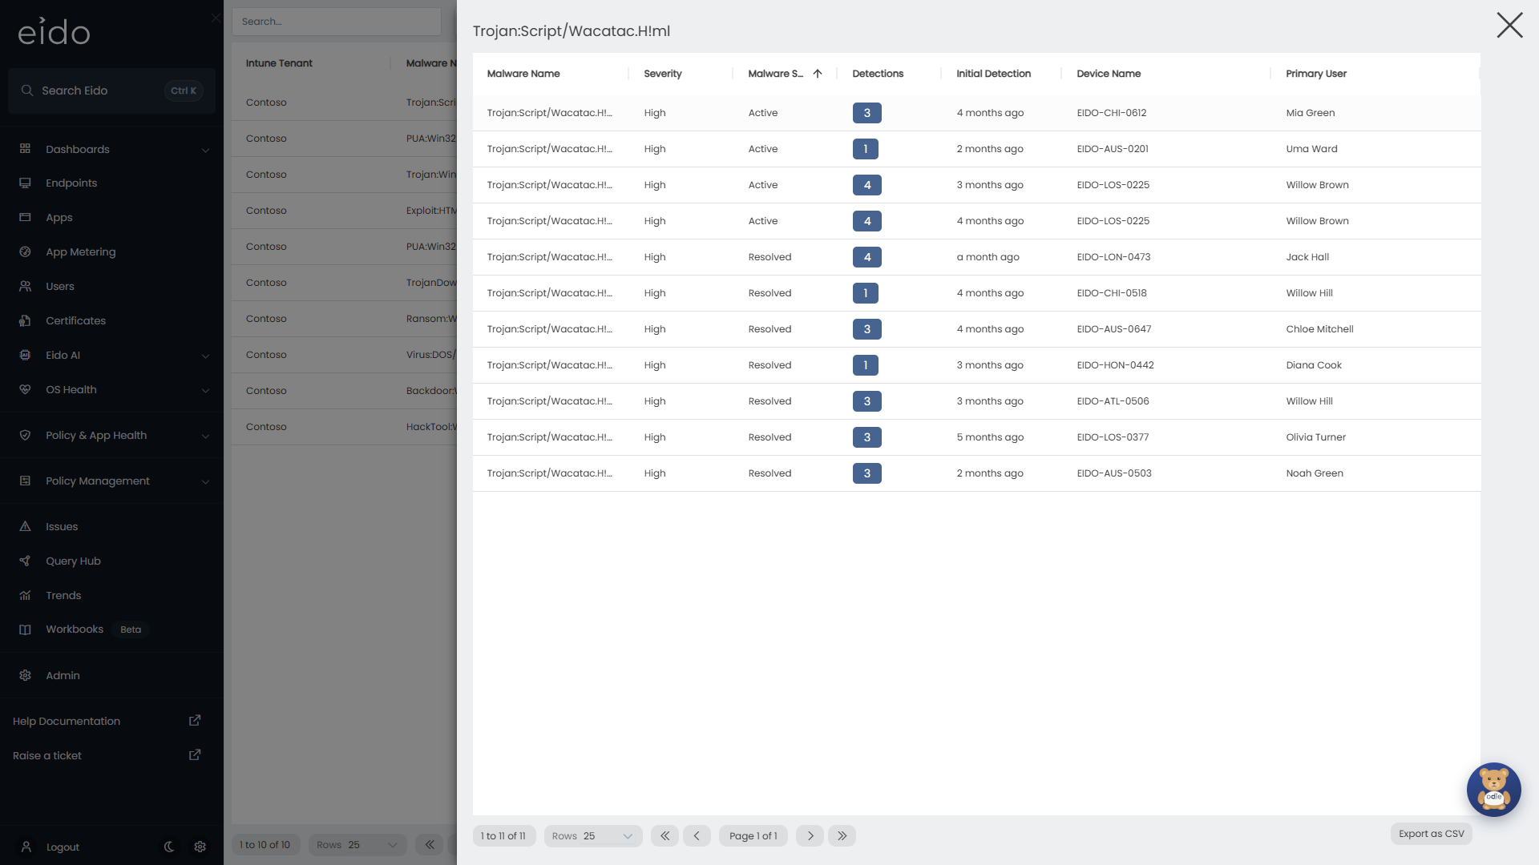Click the Users people icon
This screenshot has height=865, width=1539.
(25, 287)
